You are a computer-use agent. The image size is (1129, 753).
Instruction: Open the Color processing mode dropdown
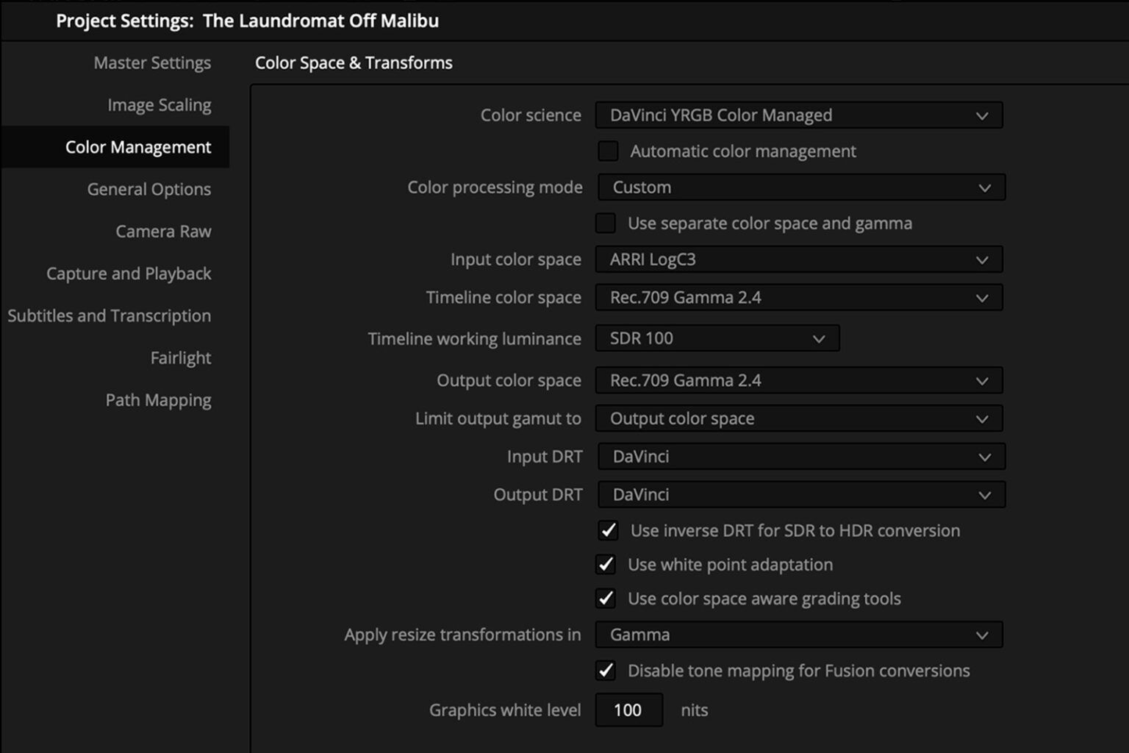(x=801, y=187)
